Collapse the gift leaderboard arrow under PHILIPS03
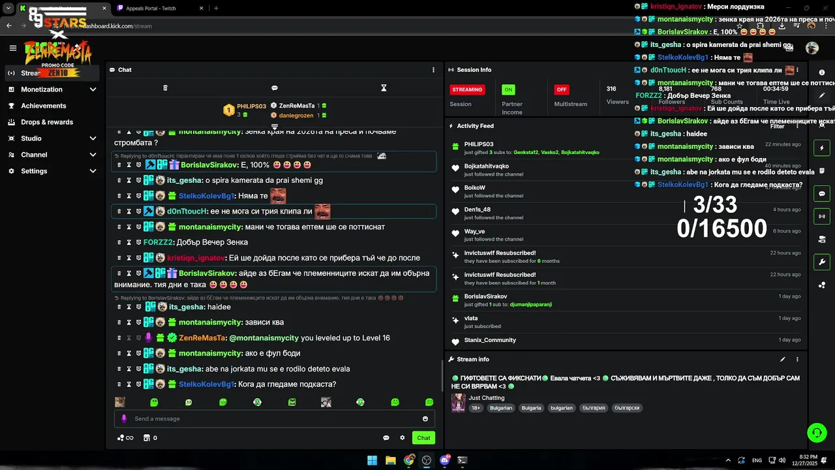This screenshot has width=835, height=470. 275,127
